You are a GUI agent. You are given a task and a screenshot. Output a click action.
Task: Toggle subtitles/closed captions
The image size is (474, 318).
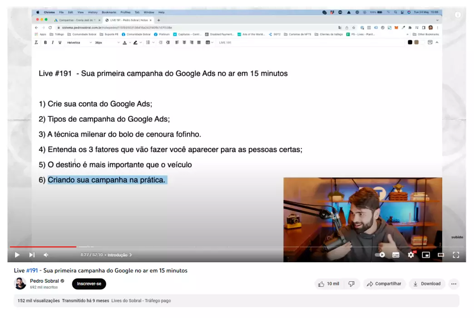pyautogui.click(x=396, y=255)
